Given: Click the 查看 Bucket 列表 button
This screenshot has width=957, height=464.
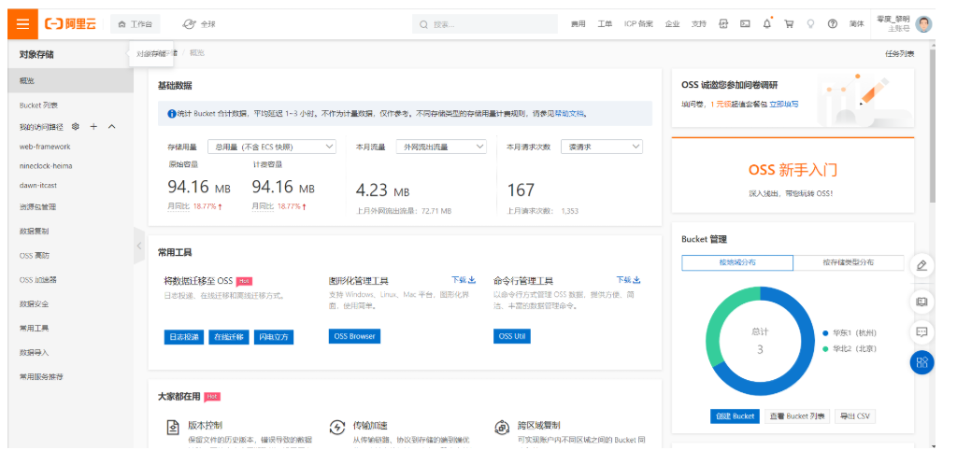Looking at the screenshot, I should (797, 416).
